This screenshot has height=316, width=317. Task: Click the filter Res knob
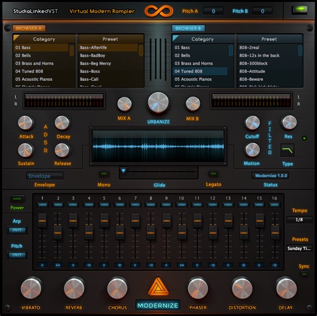pos(290,122)
